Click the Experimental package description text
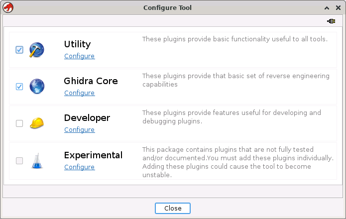This screenshot has height=219, width=346. pyautogui.click(x=237, y=162)
